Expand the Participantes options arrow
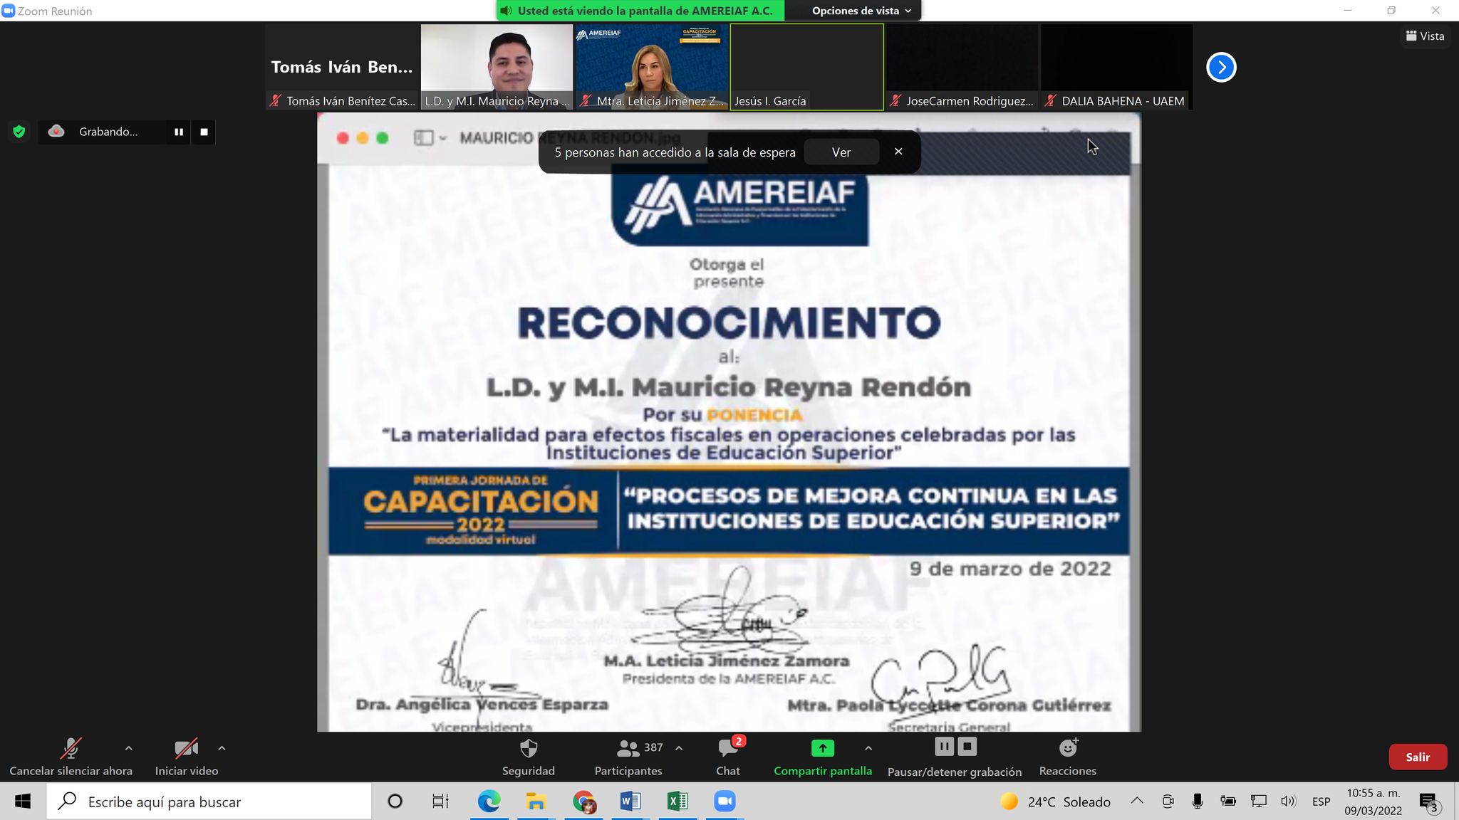Screen dimensions: 1459x820 (x=679, y=748)
